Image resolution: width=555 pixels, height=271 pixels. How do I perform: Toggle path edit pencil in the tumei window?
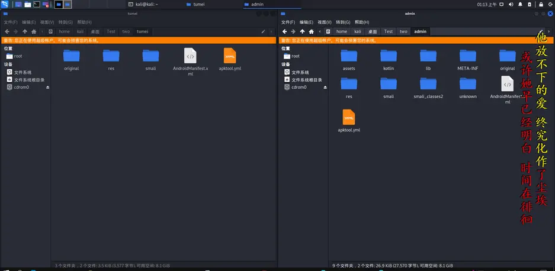coord(264,31)
